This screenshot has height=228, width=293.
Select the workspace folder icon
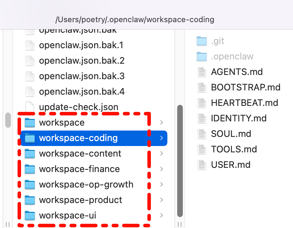[30, 122]
